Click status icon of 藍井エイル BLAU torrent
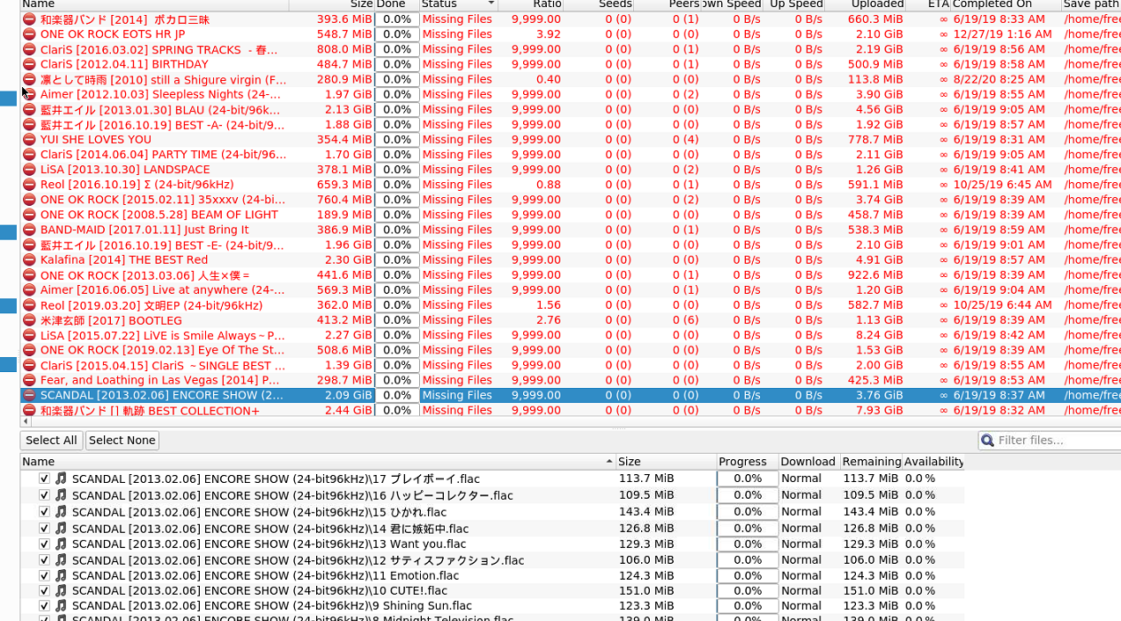The width and height of the screenshot is (1121, 621). point(29,109)
